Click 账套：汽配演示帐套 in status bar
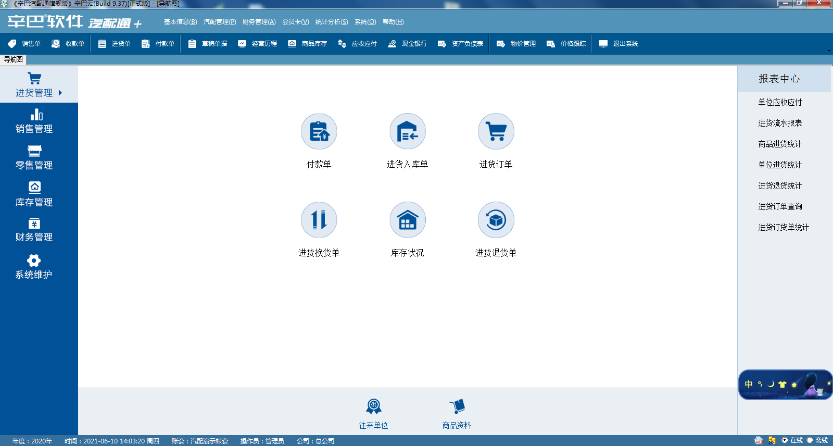This screenshot has height=446, width=833. 200,441
